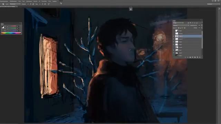This screenshot has height=124, width=221.
Task: Click the layer Opacity value field
Action: [199, 25]
